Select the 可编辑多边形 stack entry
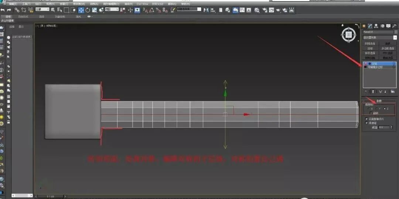Image resolution: width=399 pixels, height=199 pixels. [x=380, y=67]
